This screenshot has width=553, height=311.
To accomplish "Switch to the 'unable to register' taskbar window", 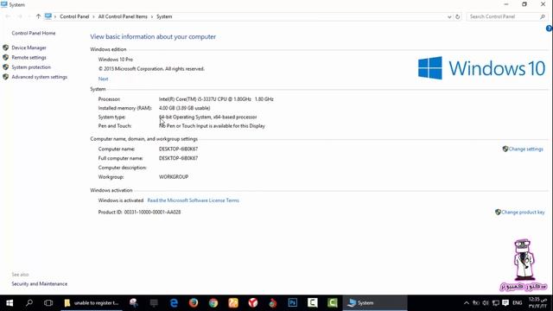I will (92, 303).
